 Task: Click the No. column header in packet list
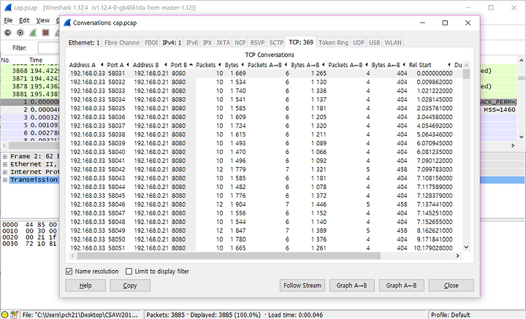(x=5, y=60)
